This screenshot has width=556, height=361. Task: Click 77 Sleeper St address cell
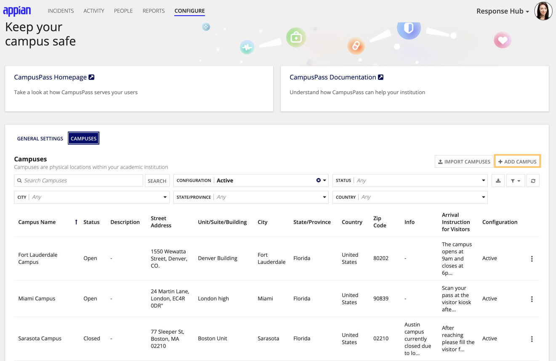[x=168, y=339]
